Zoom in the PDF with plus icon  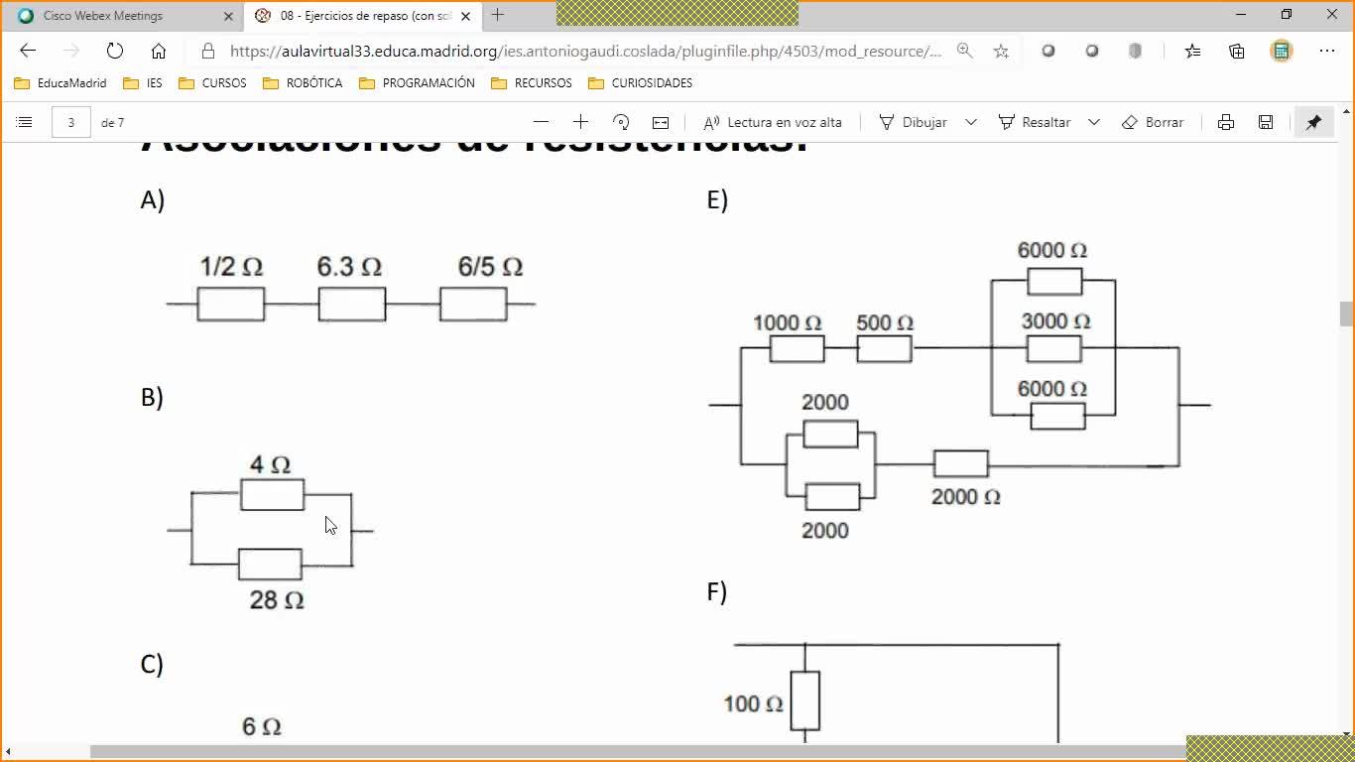(x=580, y=122)
